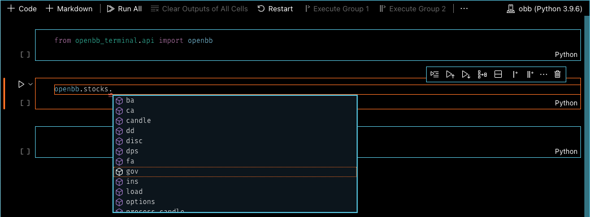The image size is (590, 217).
Task: Select 'ins' autocomplete suggestion
Action: [235, 181]
